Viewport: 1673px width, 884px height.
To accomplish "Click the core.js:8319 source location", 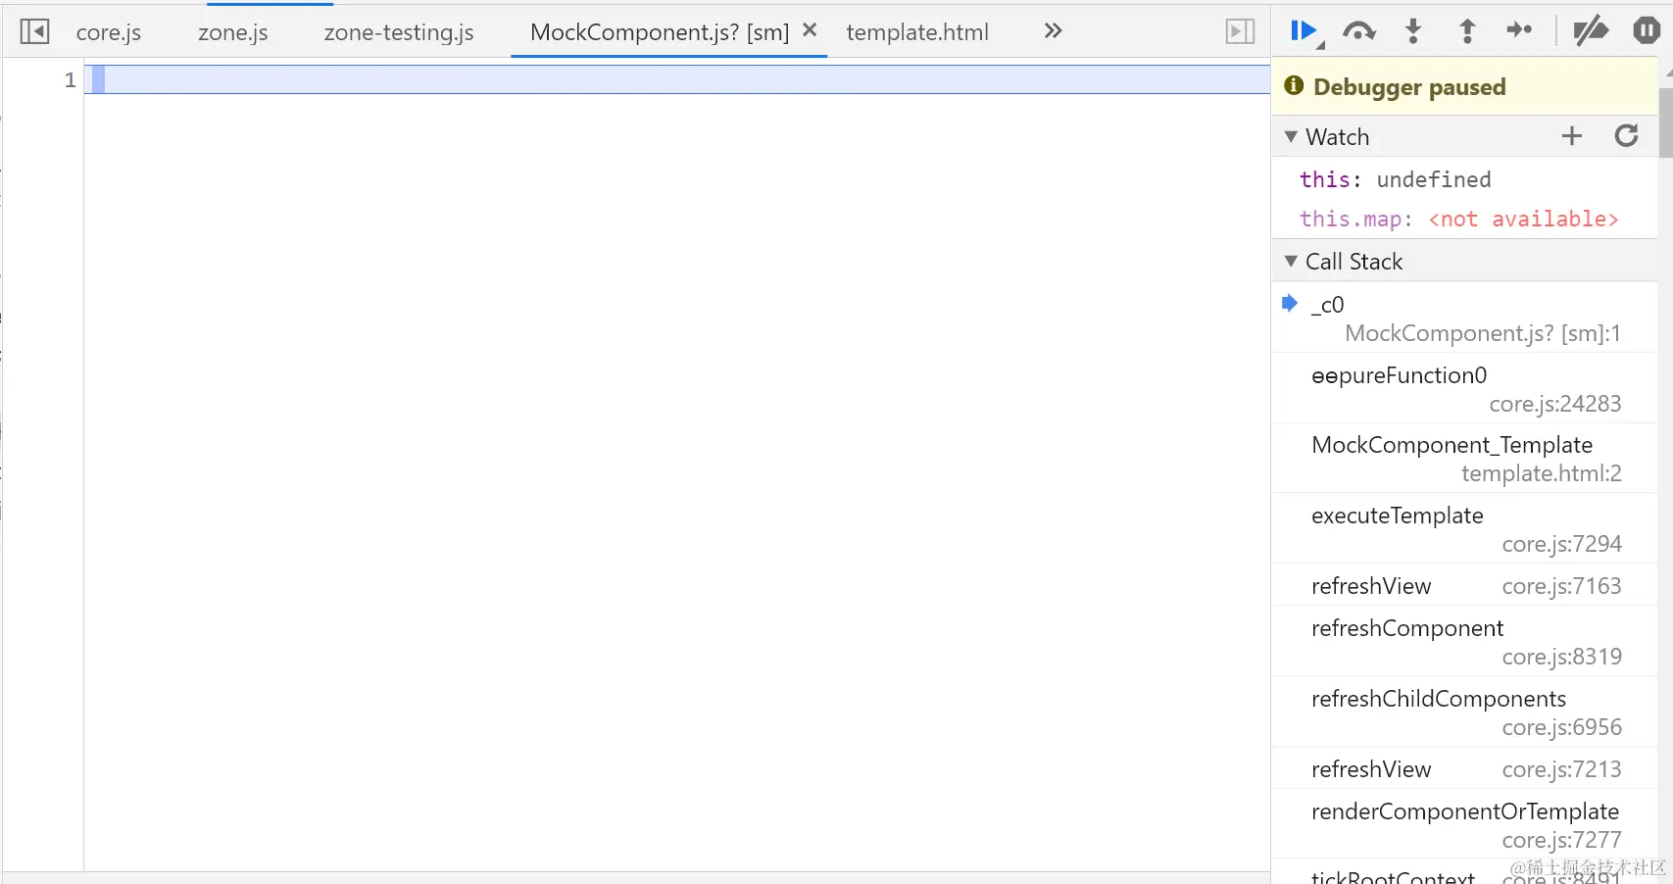I will tap(1562, 657).
